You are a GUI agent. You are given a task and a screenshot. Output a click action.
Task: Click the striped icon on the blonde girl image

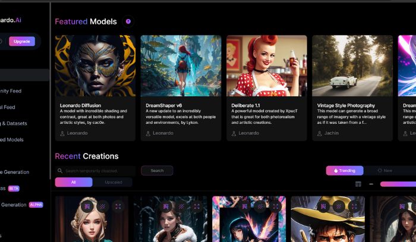tap(103, 206)
